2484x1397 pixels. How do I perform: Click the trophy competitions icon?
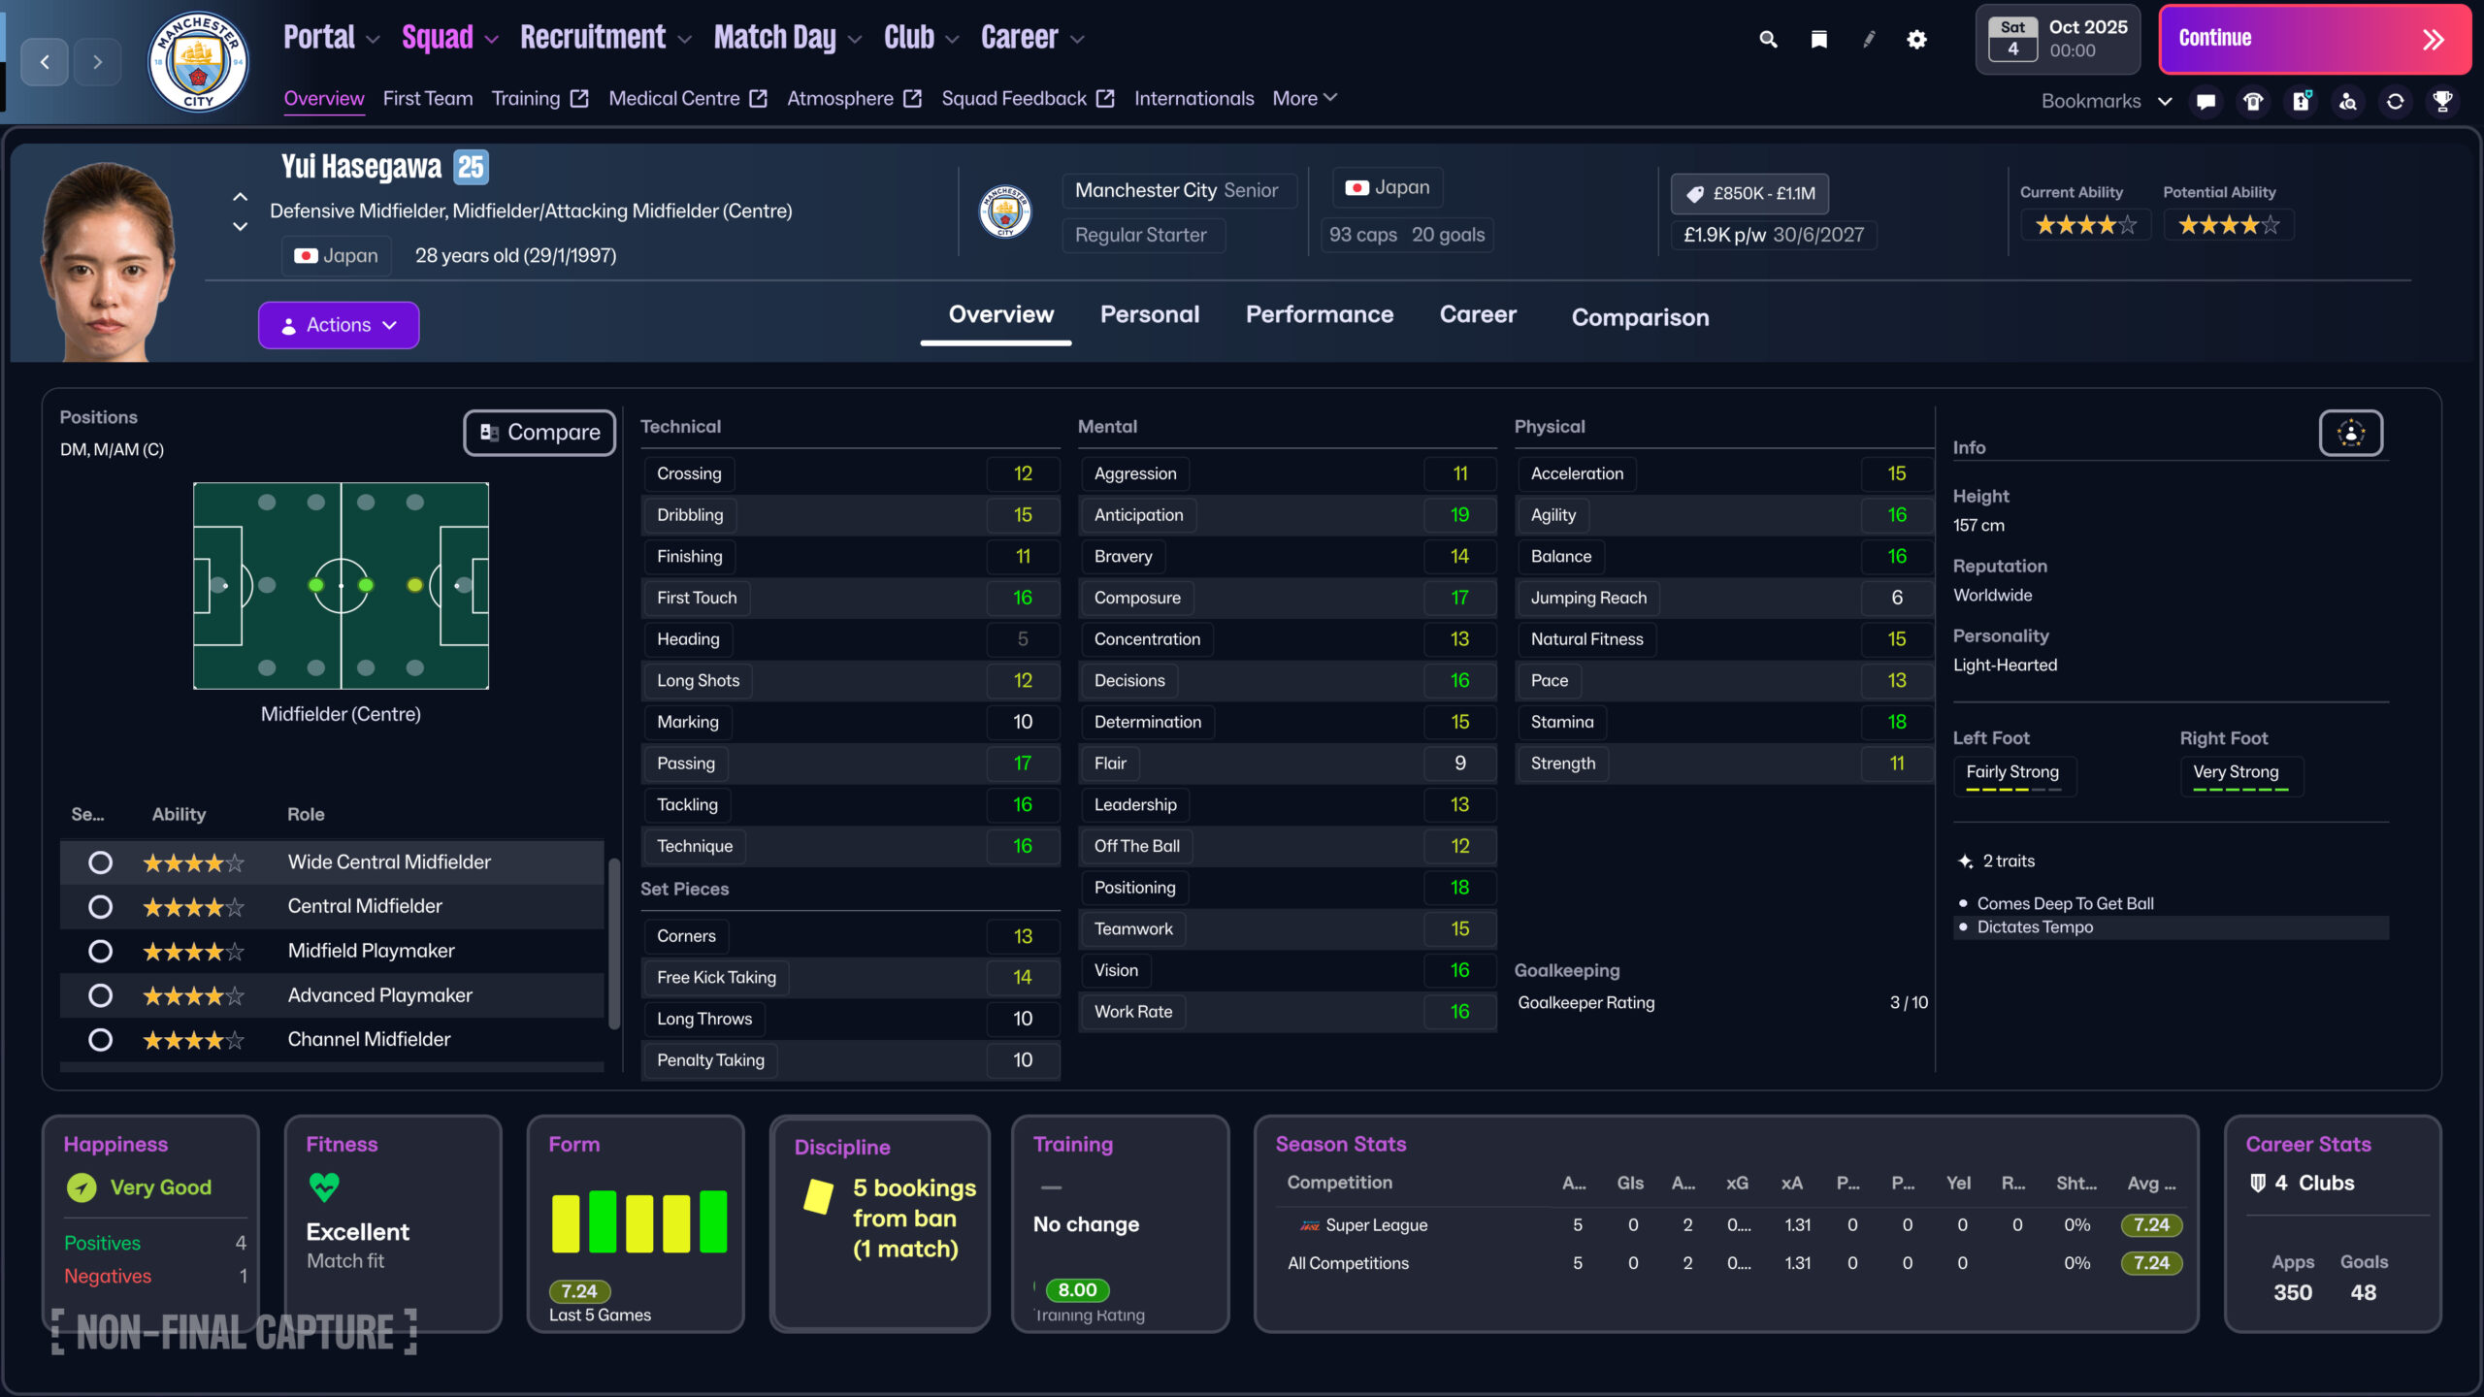click(x=2444, y=101)
